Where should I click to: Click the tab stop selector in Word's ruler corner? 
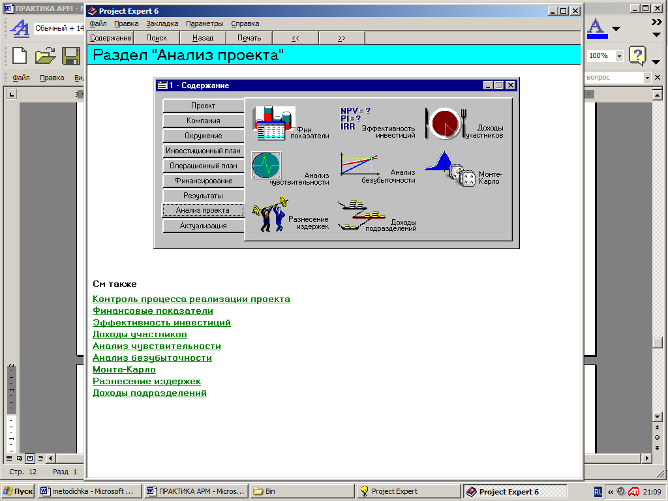pos(12,94)
